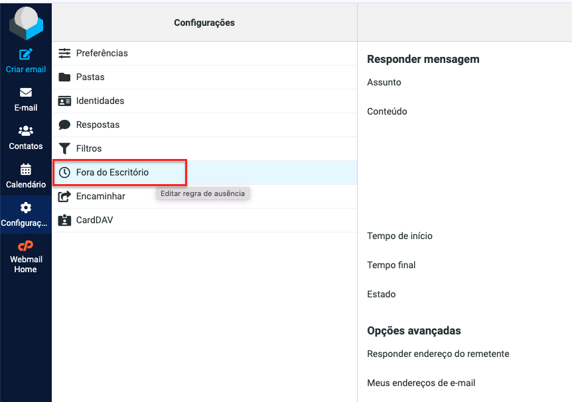Image resolution: width=572 pixels, height=402 pixels.
Task: Click the Configurações panel header
Action: [204, 23]
